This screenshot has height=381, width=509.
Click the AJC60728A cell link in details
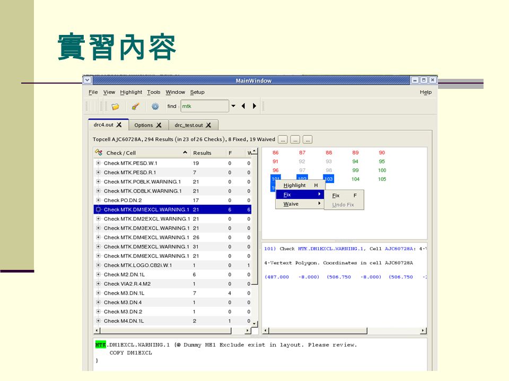click(399, 249)
